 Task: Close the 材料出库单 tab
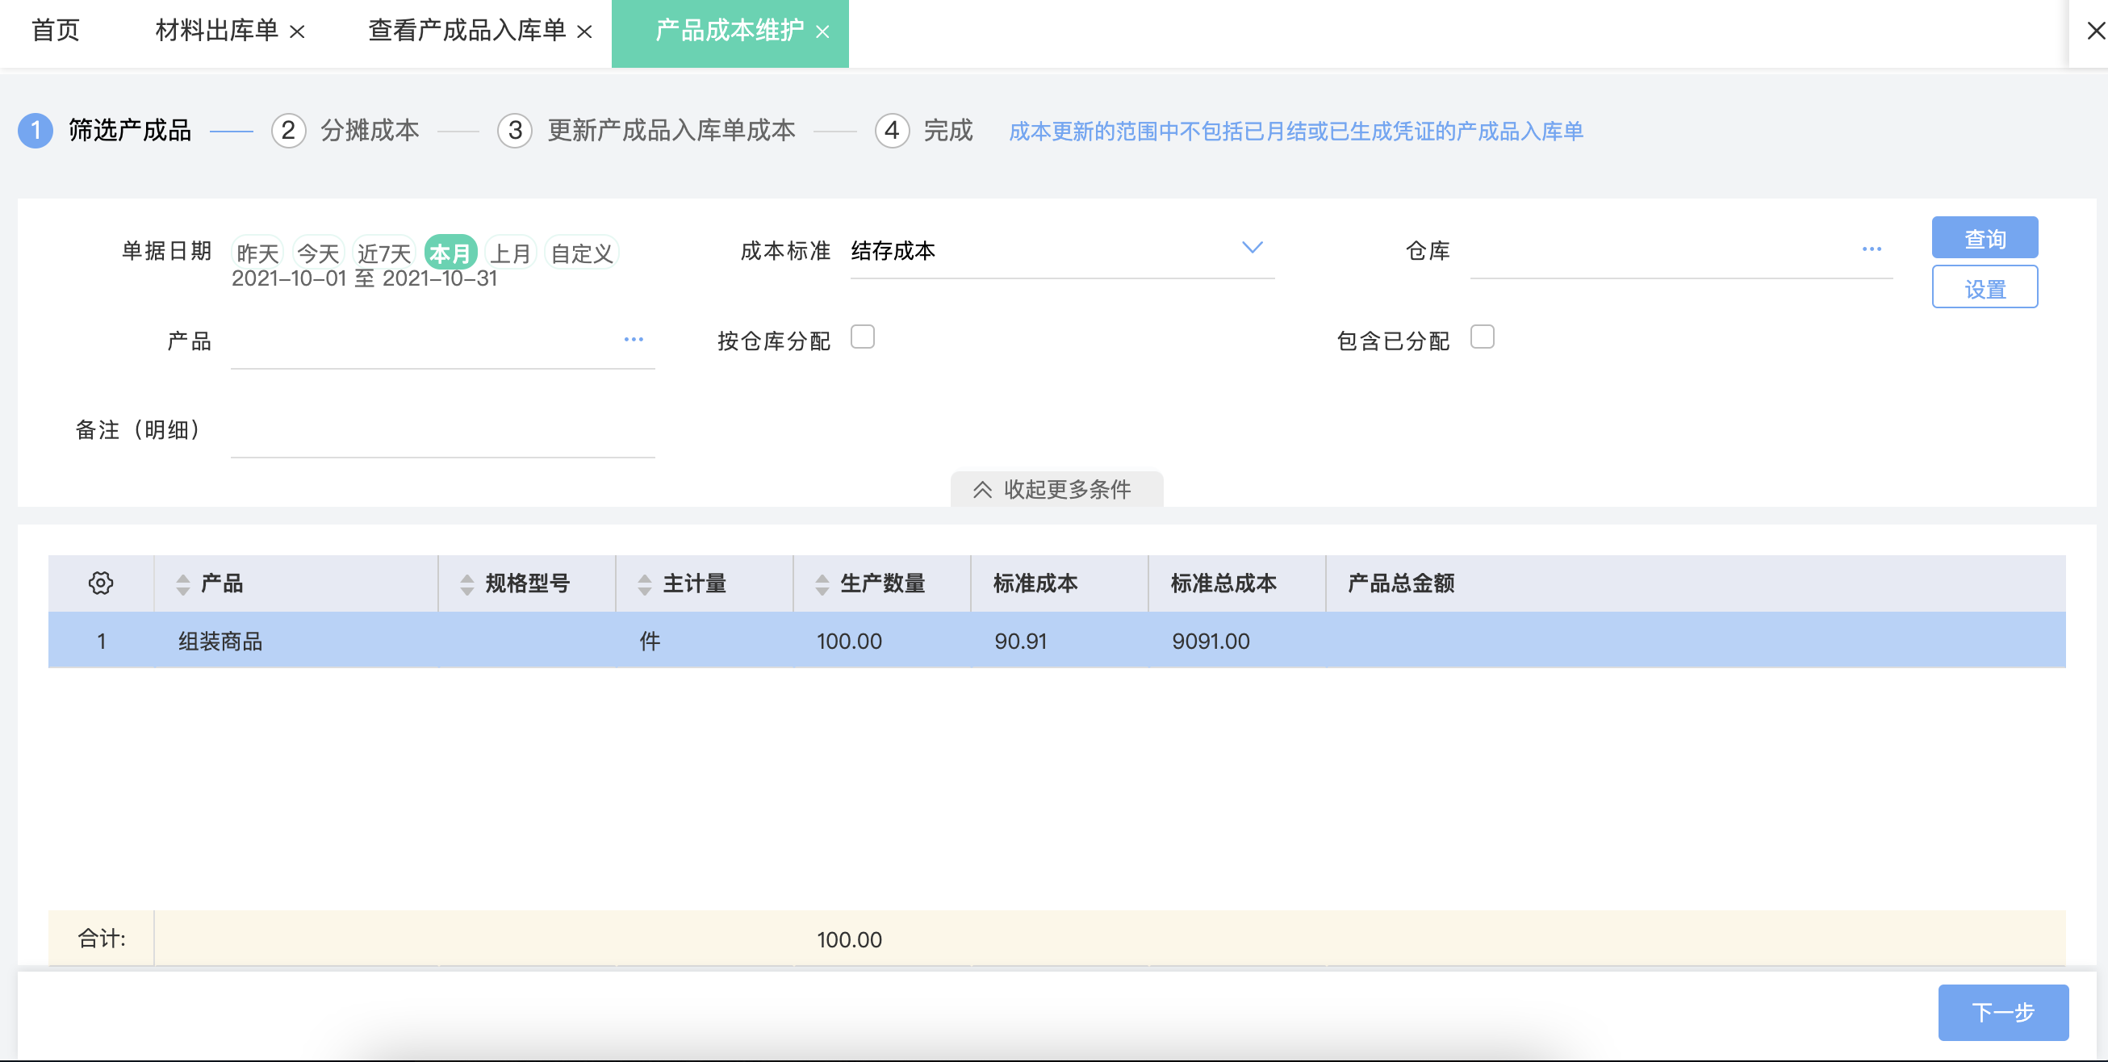point(298,31)
